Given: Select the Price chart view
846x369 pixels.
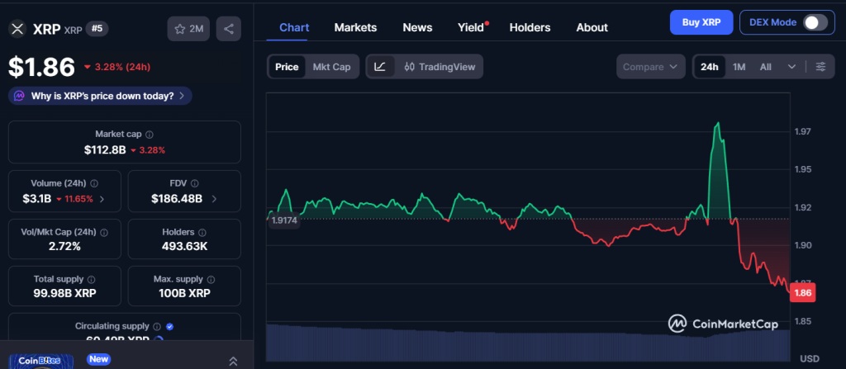Looking at the screenshot, I should click(287, 67).
